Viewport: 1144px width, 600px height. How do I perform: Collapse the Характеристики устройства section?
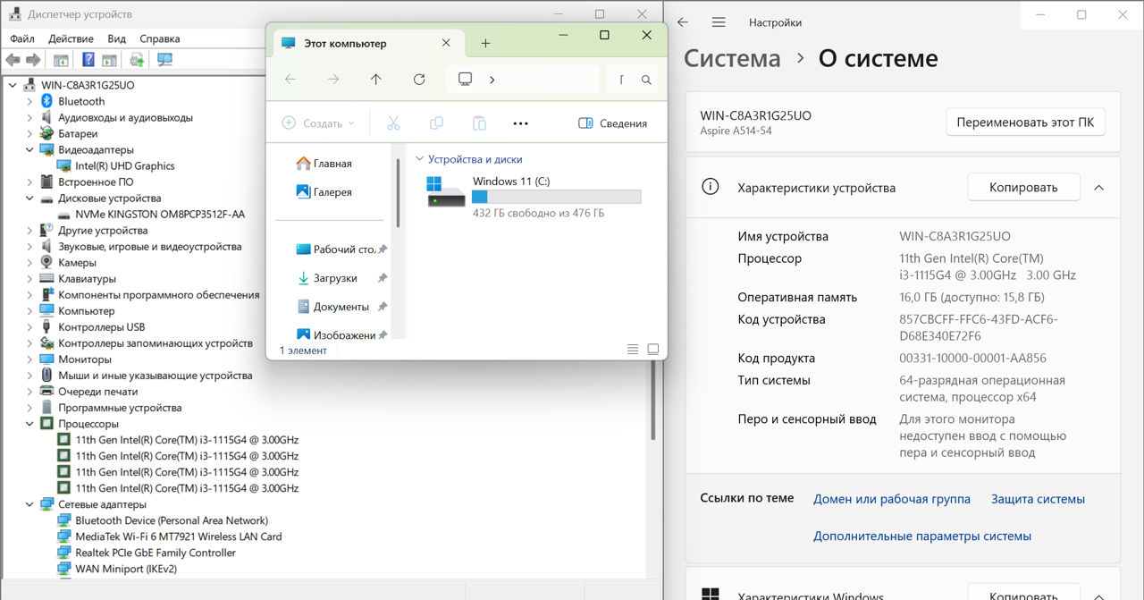pos(1099,188)
